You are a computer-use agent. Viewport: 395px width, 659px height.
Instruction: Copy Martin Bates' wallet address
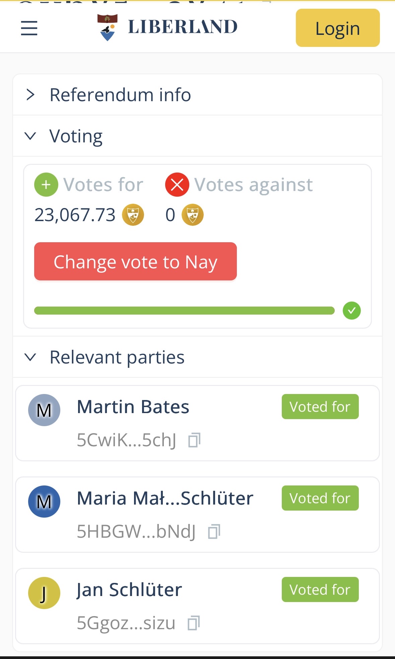194,440
